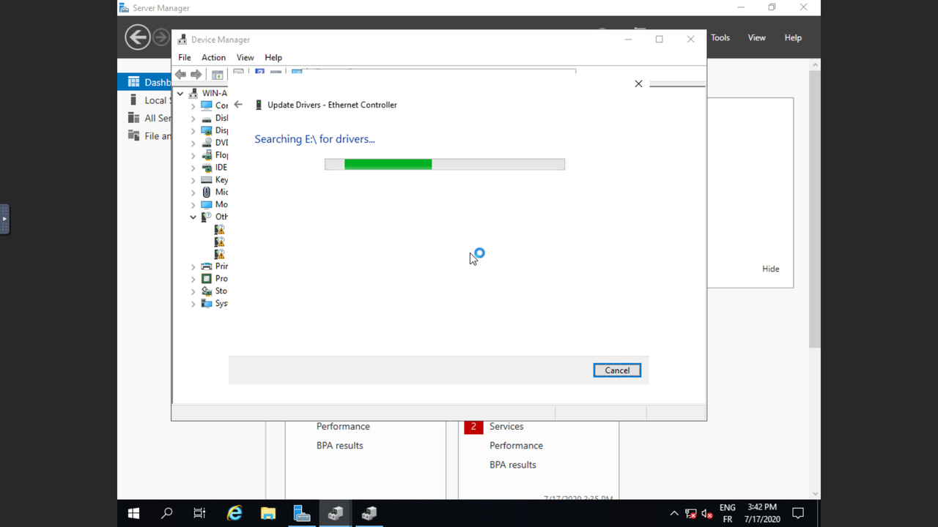
Task: Expand the Display adapters category
Action: pos(193,131)
